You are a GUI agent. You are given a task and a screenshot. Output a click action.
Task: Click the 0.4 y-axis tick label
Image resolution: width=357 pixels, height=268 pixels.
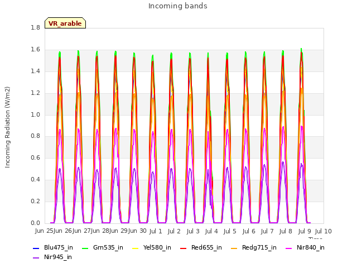point(35,180)
